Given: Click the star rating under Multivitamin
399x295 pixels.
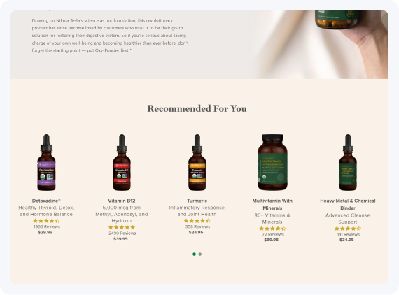Looking at the screenshot, I should pos(272,229).
